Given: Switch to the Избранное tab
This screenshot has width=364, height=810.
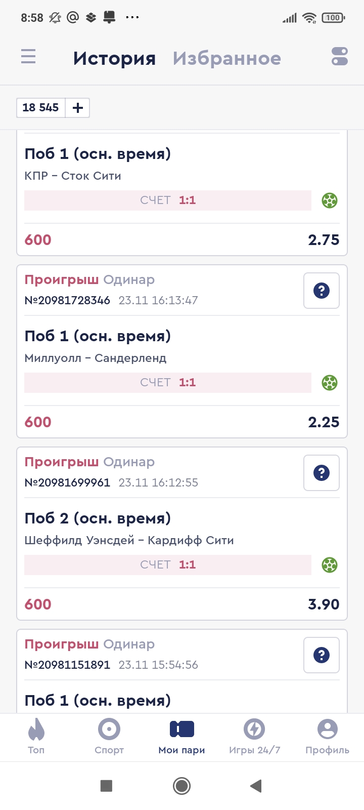Looking at the screenshot, I should 226,58.
